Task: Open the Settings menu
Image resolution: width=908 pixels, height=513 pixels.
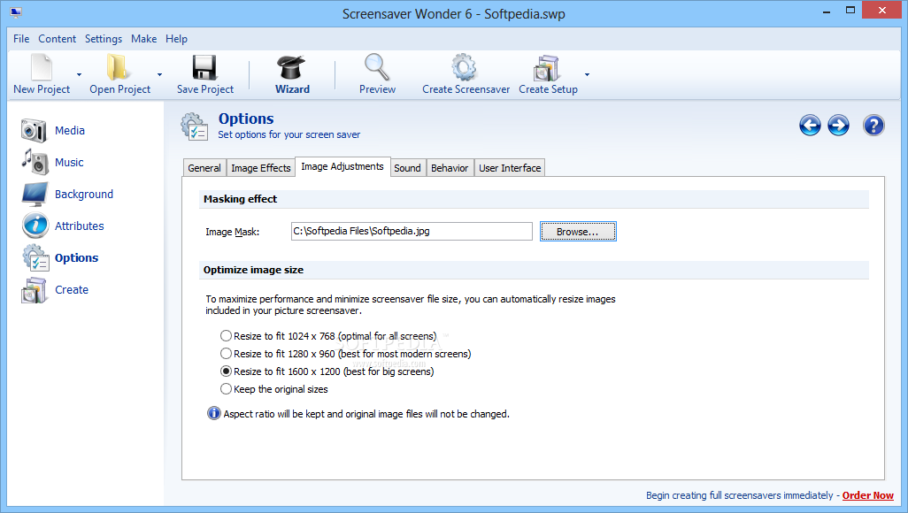Action: (x=103, y=39)
